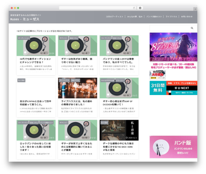This screenshot has width=206, height=174.
Task: Click the ライブハウス tag on the bar photo card
Action: coord(64,80)
